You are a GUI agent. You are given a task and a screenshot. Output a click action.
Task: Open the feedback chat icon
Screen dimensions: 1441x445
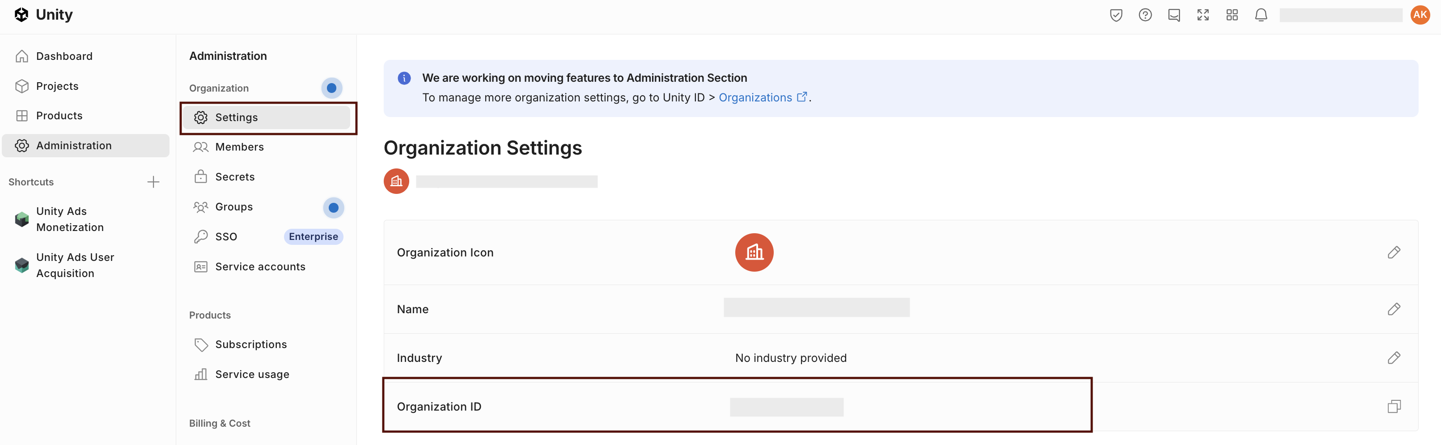pos(1174,15)
